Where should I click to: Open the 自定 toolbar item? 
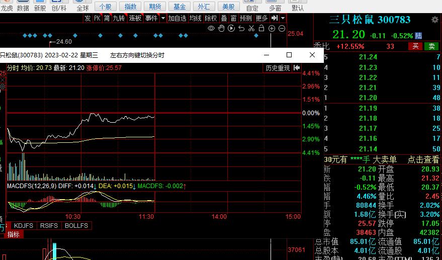pyautogui.click(x=252, y=6)
